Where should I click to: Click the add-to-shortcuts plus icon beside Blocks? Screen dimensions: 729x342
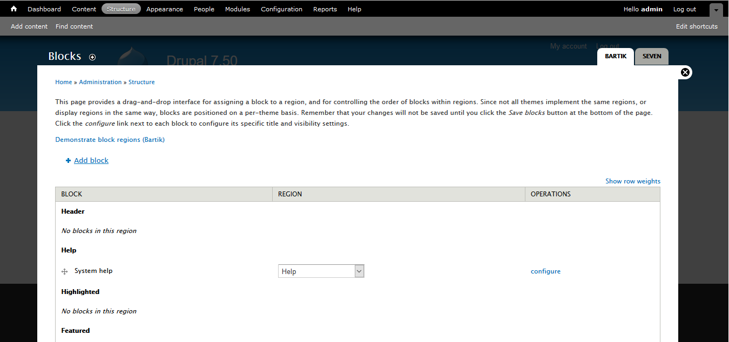(x=92, y=57)
